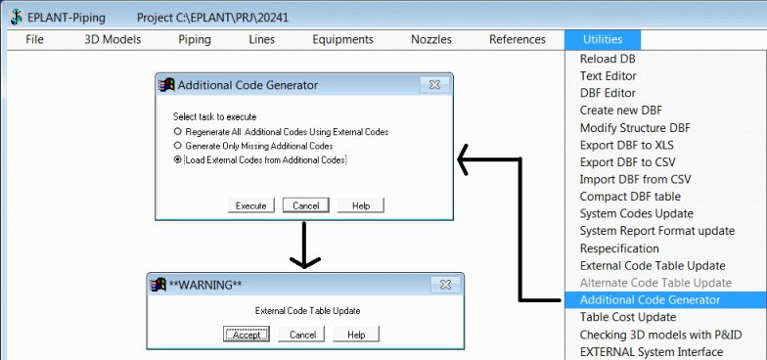
Task: Open the Nozzles menu
Action: pos(430,39)
